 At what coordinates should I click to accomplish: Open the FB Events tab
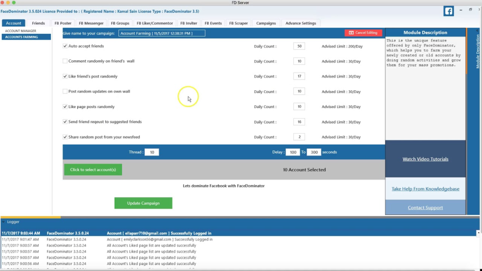click(x=213, y=23)
